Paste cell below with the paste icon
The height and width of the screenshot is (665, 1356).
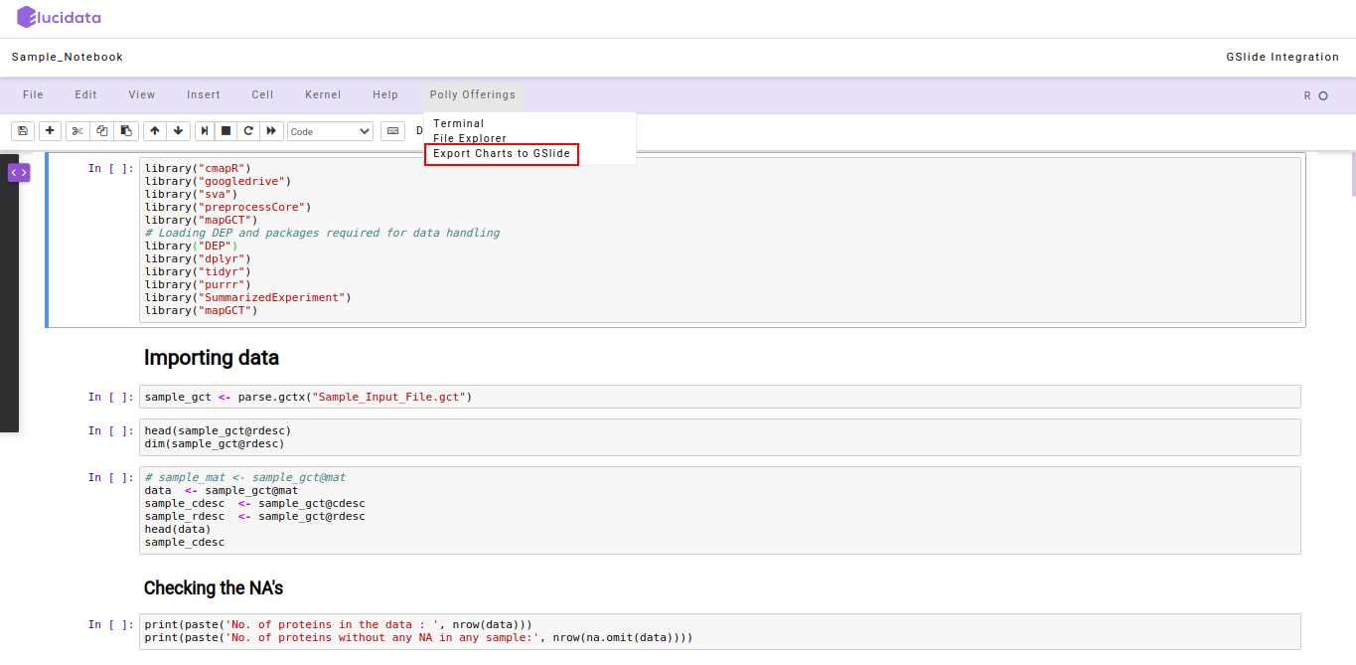coord(124,130)
